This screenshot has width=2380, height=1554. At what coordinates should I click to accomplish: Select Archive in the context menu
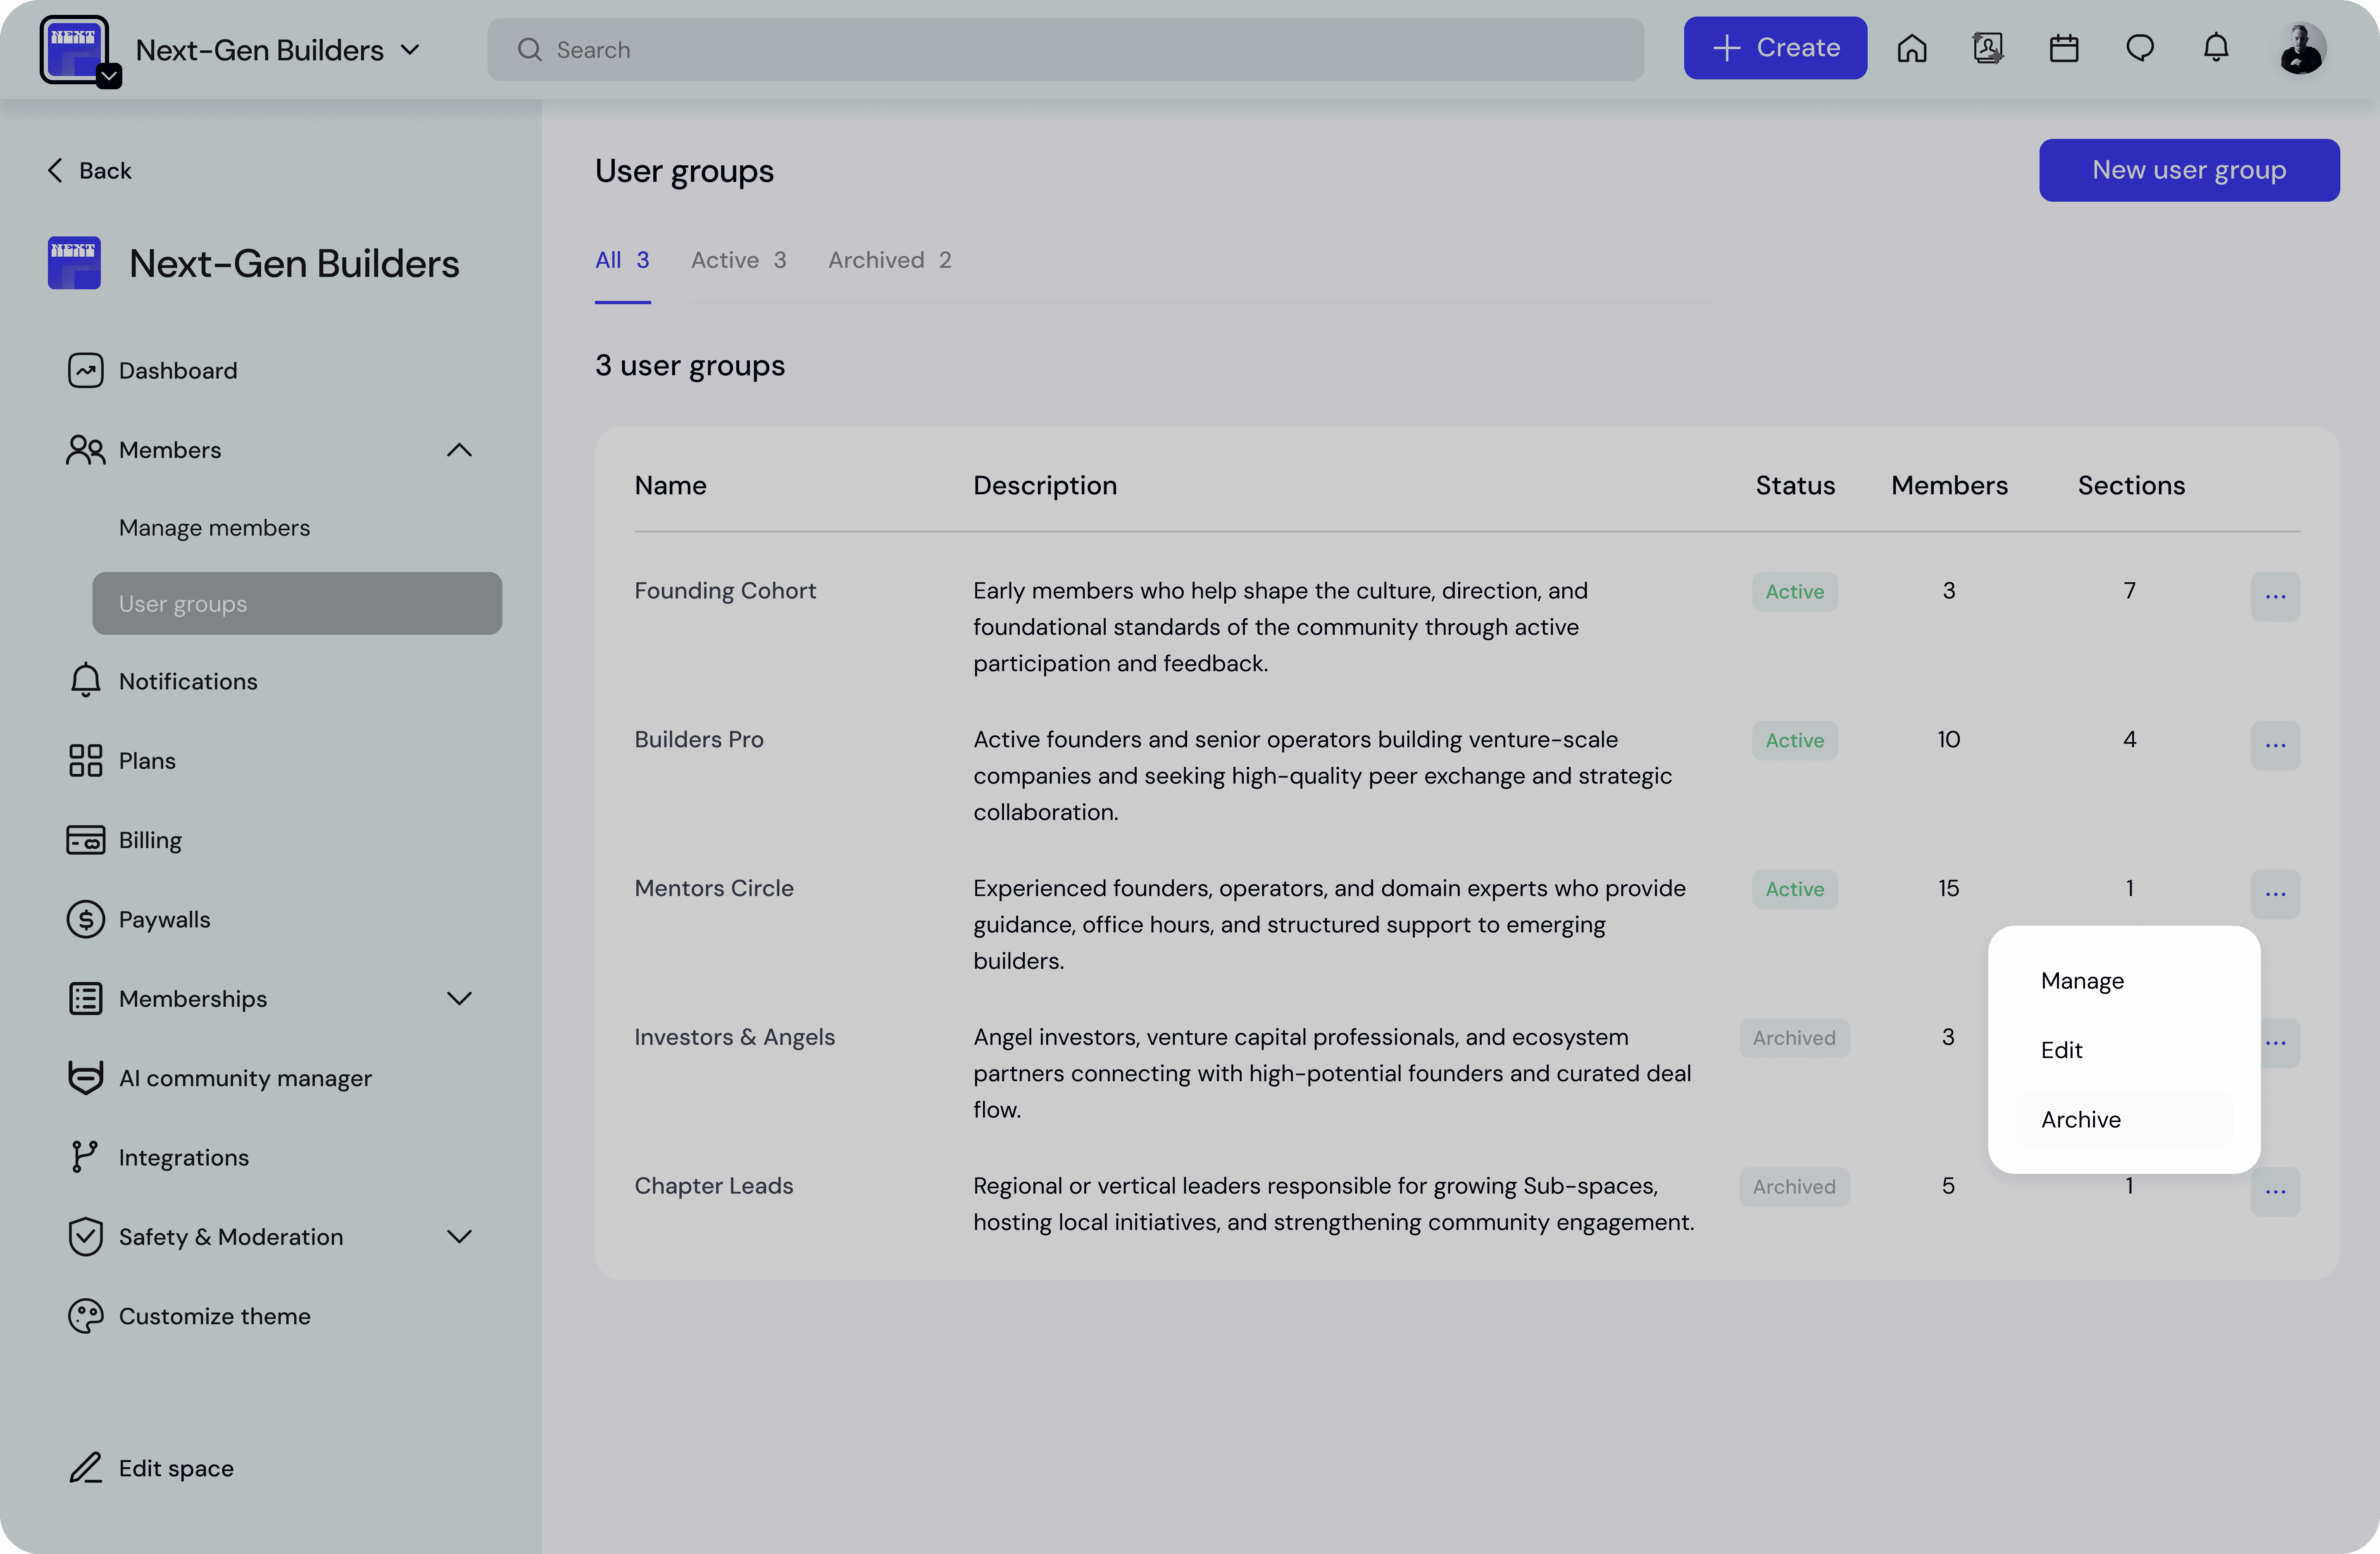pos(2081,1119)
